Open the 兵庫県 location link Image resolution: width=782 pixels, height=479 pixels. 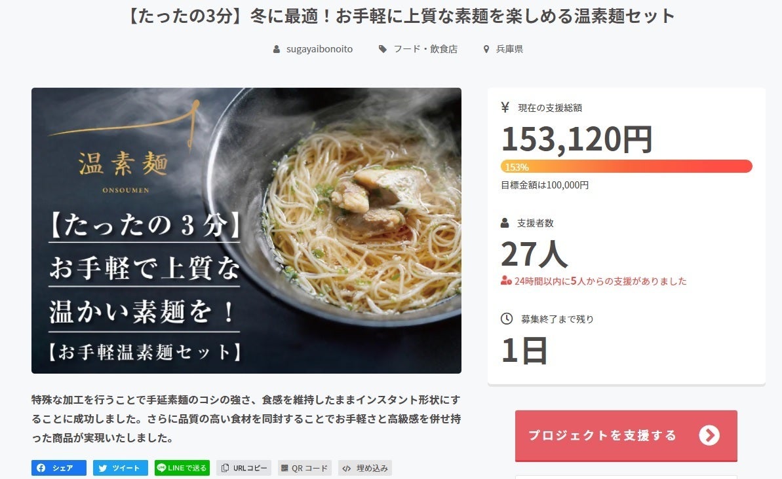[x=509, y=49]
